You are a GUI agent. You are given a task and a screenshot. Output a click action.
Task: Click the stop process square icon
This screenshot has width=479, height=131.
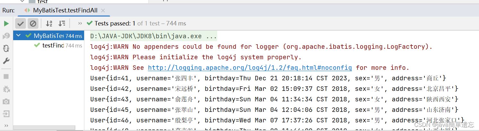pos(6,76)
